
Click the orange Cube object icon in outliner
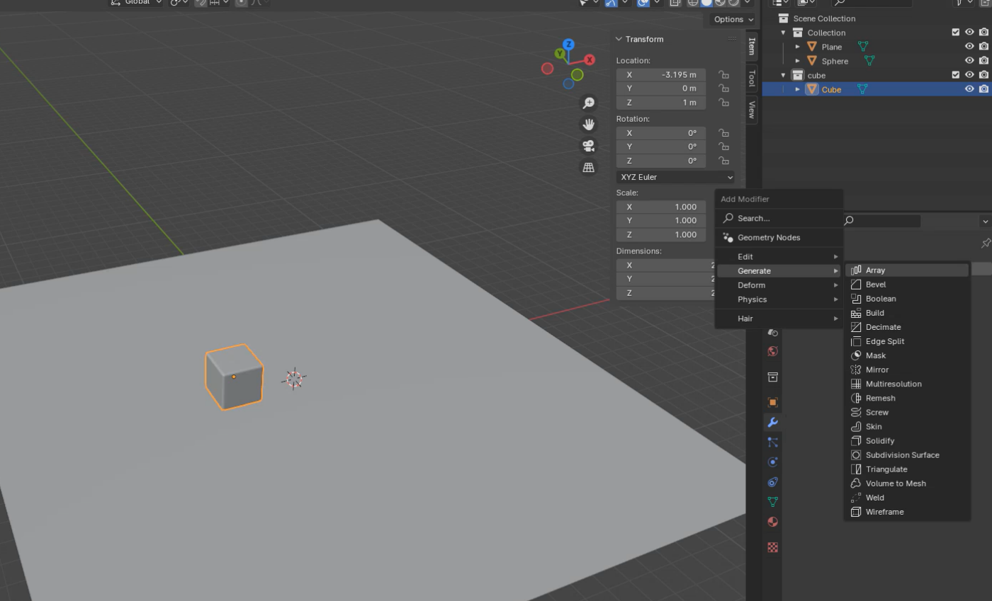tap(812, 89)
